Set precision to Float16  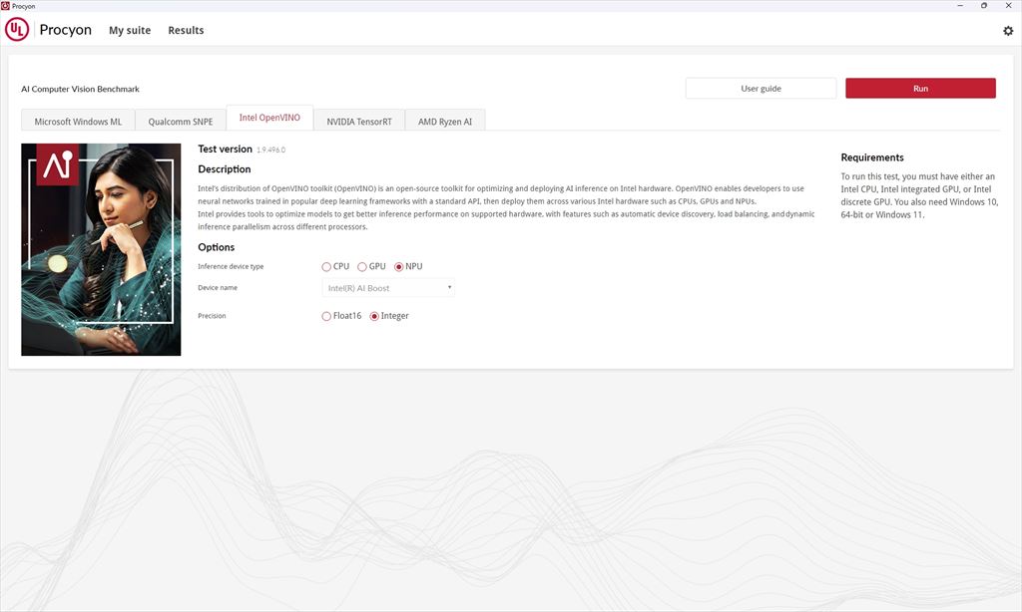coord(326,316)
